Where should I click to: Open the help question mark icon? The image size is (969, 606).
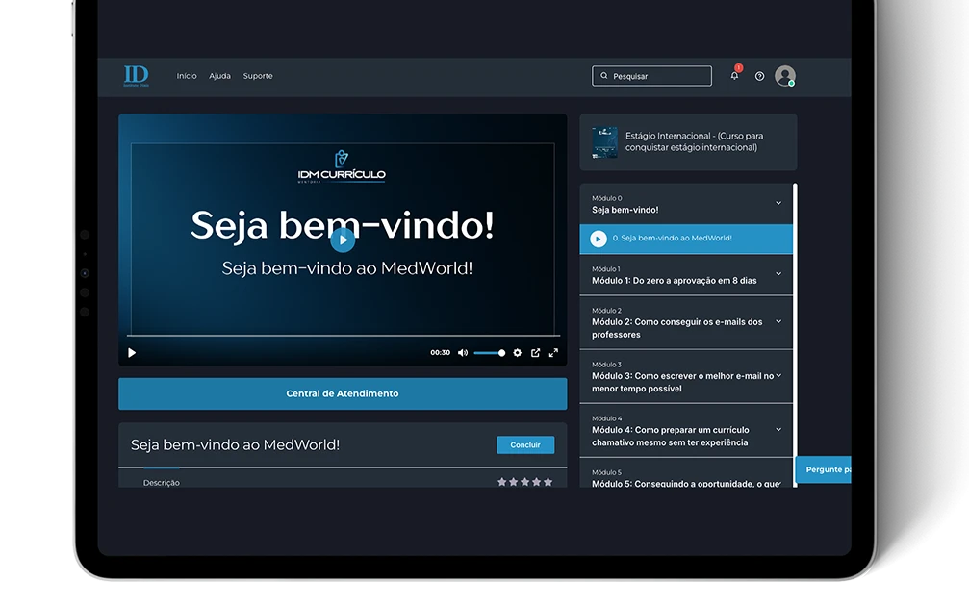coord(759,76)
